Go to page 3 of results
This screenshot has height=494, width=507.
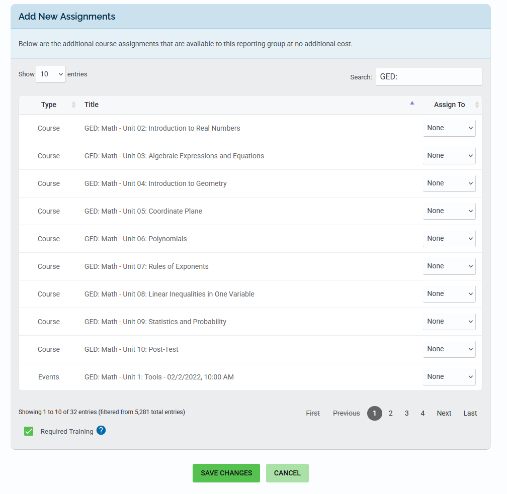tap(406, 413)
